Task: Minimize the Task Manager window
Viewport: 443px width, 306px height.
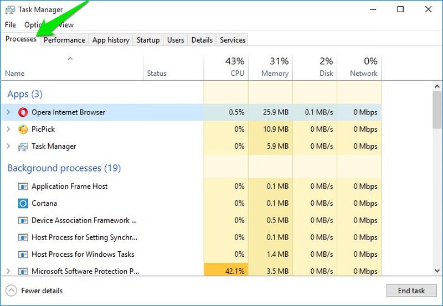Action: pyautogui.click(x=373, y=9)
